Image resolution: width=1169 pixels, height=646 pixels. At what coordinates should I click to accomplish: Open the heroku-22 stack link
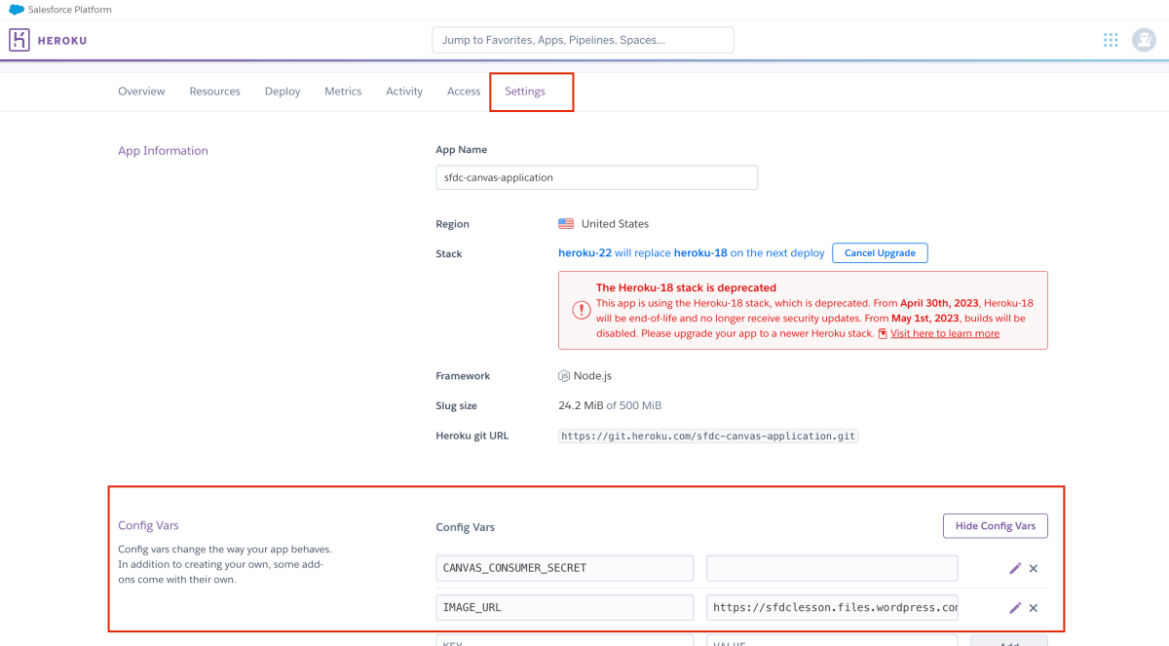pyautogui.click(x=584, y=253)
